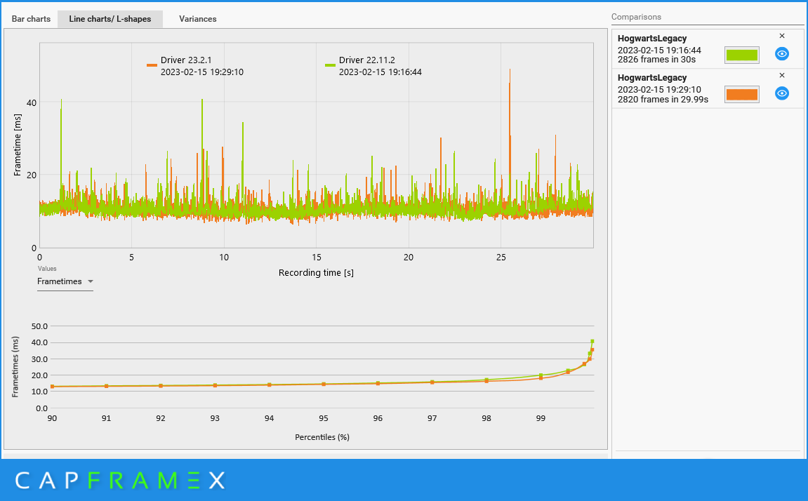Click the Recording time [s] axis label
Screen dimensions: 808x501
coord(316,273)
